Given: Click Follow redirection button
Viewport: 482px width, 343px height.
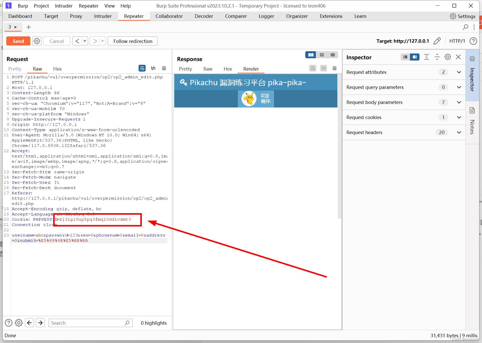Looking at the screenshot, I should pos(133,41).
